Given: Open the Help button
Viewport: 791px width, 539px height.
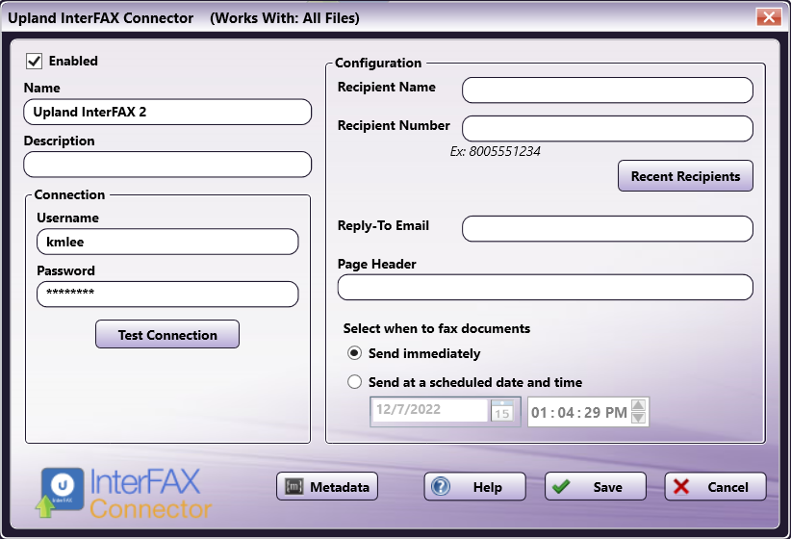Looking at the screenshot, I should click(x=474, y=486).
